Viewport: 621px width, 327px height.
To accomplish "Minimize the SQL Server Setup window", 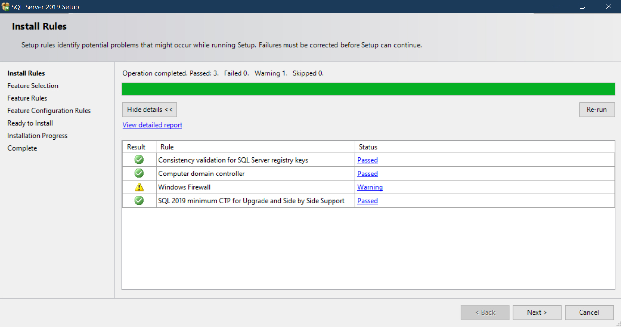I will tap(556, 6).
